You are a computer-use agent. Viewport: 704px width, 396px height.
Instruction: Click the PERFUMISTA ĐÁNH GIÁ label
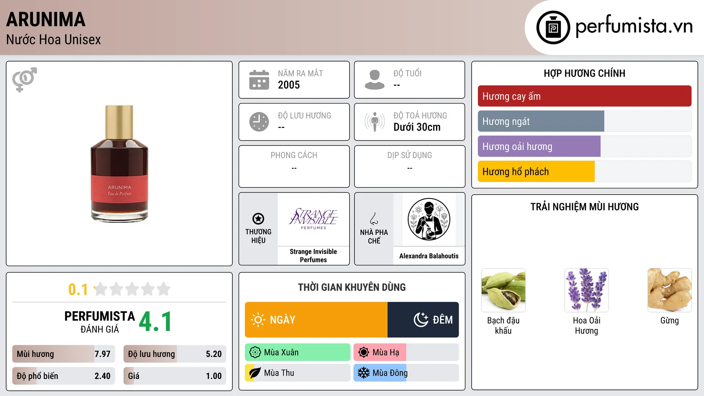pyautogui.click(x=100, y=322)
